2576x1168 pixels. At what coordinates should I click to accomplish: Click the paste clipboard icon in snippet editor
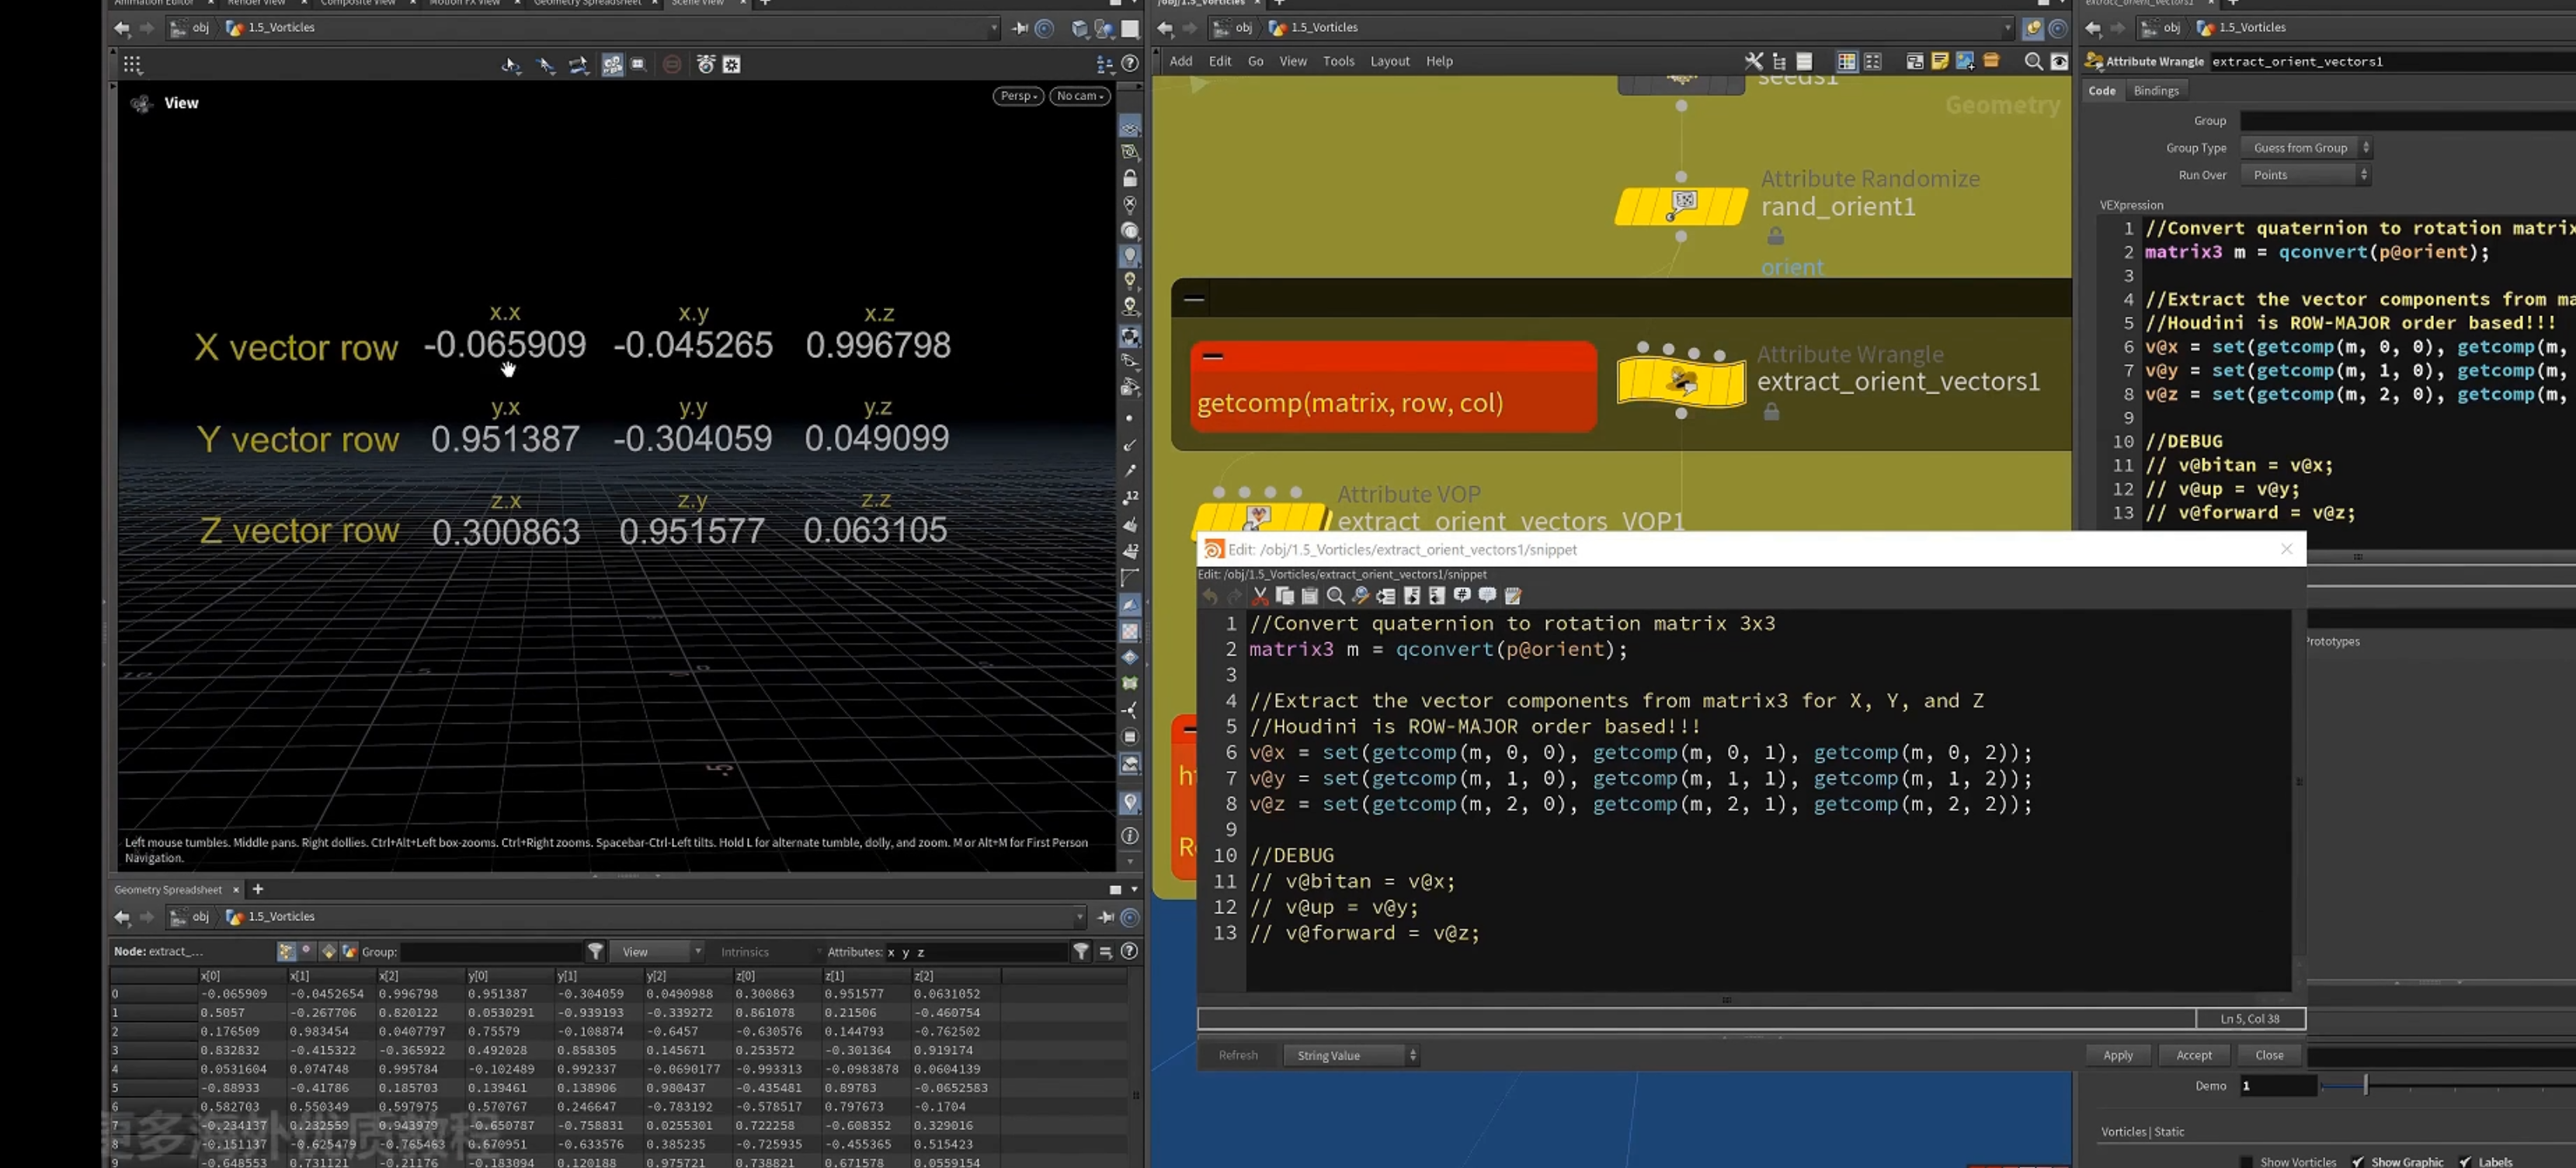pos(1310,596)
